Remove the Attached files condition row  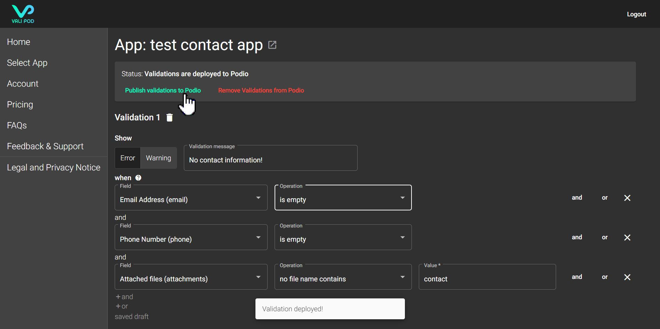pyautogui.click(x=627, y=277)
